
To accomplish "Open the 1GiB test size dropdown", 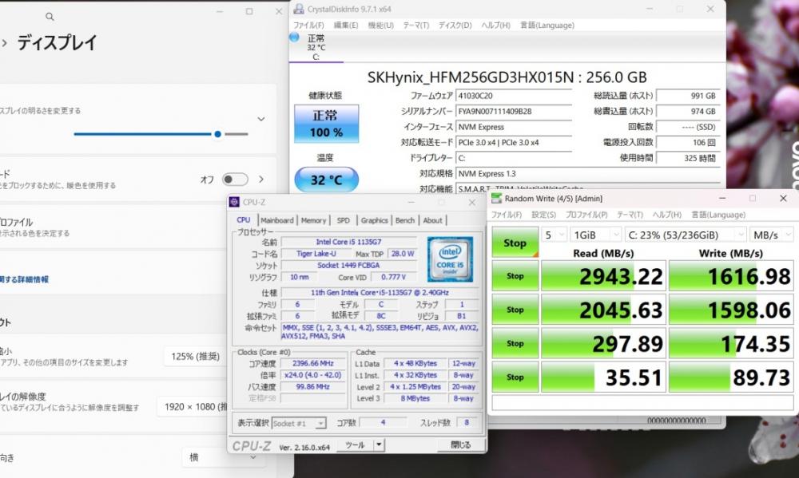I will 595,235.
